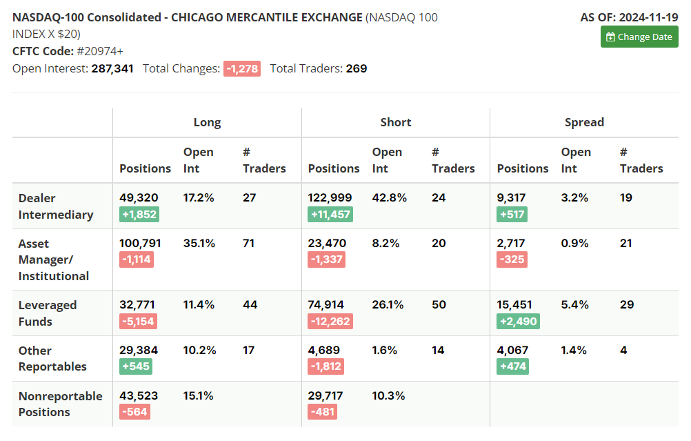Screen dimensions: 691x441
Task: Click the -325 change badge
Action: tap(512, 259)
